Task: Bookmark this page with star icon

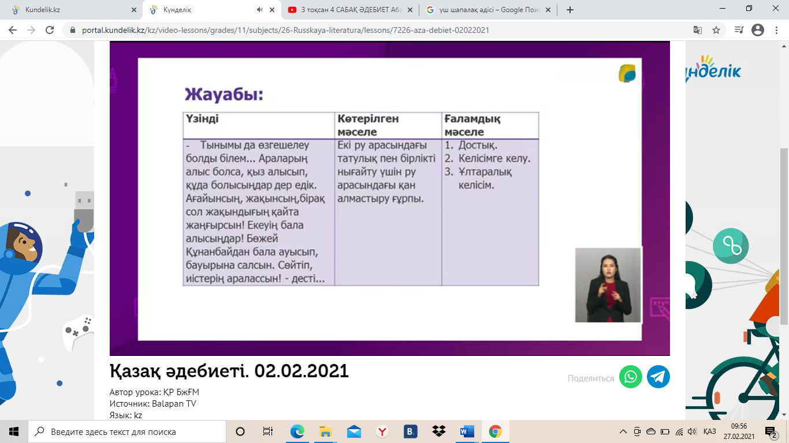Action: click(716, 30)
